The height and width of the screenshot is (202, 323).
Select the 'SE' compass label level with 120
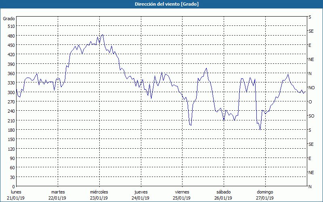(311, 145)
